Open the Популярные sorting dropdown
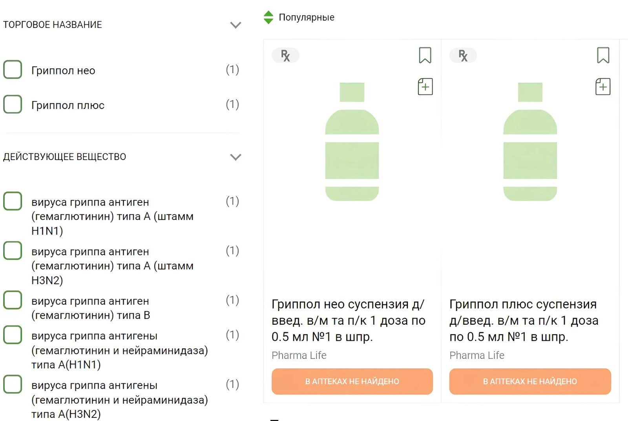Image resolution: width=628 pixels, height=421 pixels. (306, 17)
